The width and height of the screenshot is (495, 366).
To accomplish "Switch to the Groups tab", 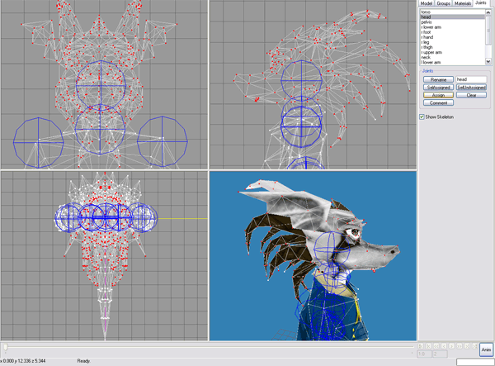I will tap(444, 3).
